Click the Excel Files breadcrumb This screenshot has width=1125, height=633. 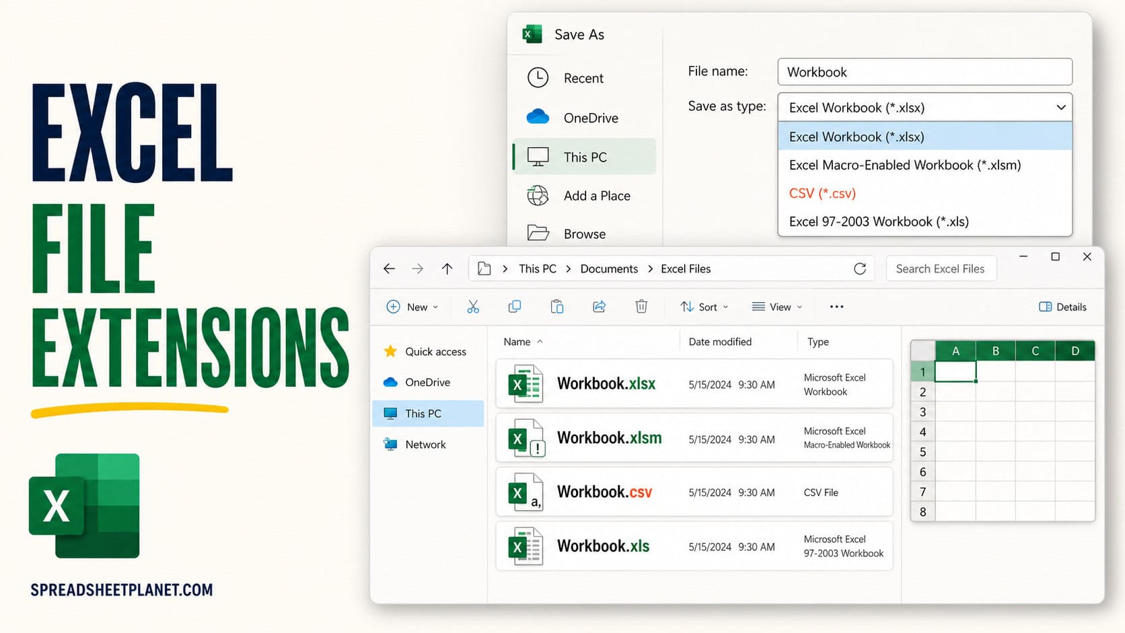pos(686,268)
